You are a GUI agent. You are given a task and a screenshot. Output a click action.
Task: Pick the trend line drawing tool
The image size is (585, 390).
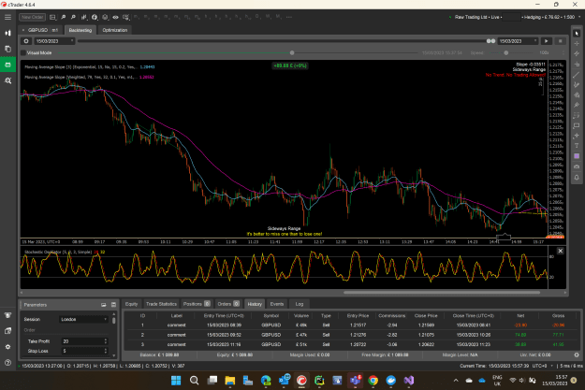coord(577,75)
